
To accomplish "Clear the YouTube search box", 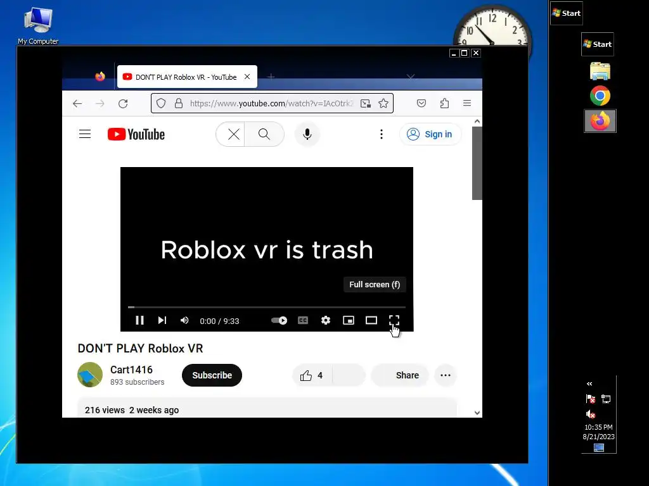I will (x=233, y=134).
